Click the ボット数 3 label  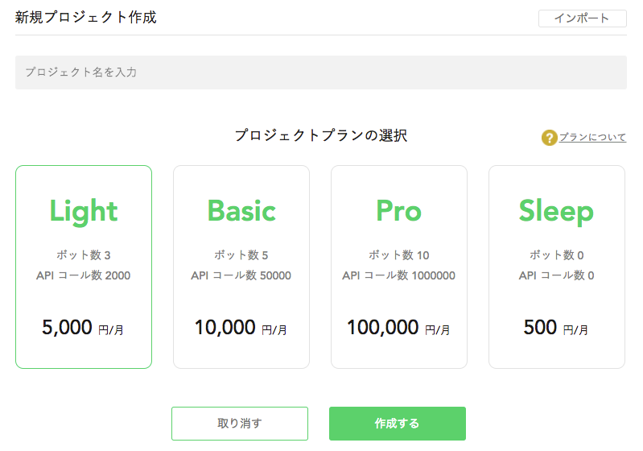[x=84, y=255]
